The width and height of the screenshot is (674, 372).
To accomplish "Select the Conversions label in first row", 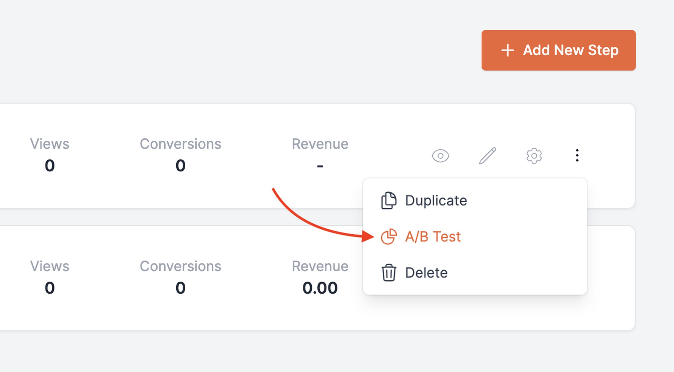I will [180, 144].
